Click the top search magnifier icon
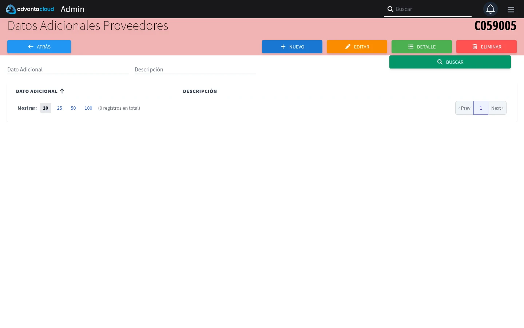524x328 pixels. click(390, 9)
